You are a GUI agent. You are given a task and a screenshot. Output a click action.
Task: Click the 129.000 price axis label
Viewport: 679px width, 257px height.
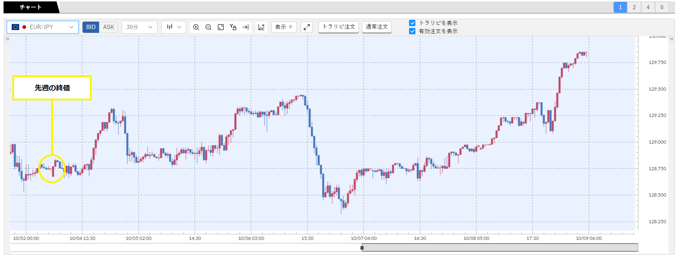pos(657,142)
